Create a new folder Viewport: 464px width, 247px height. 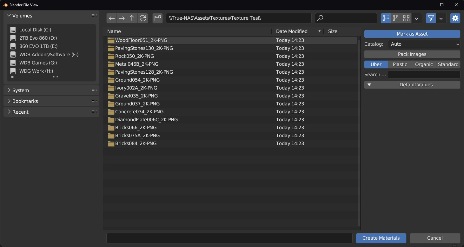158,18
